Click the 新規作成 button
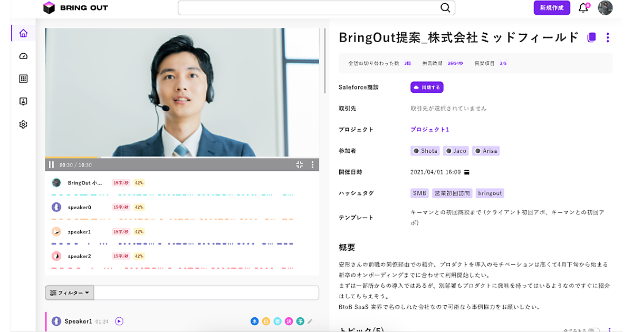The image size is (633, 332). point(552,8)
